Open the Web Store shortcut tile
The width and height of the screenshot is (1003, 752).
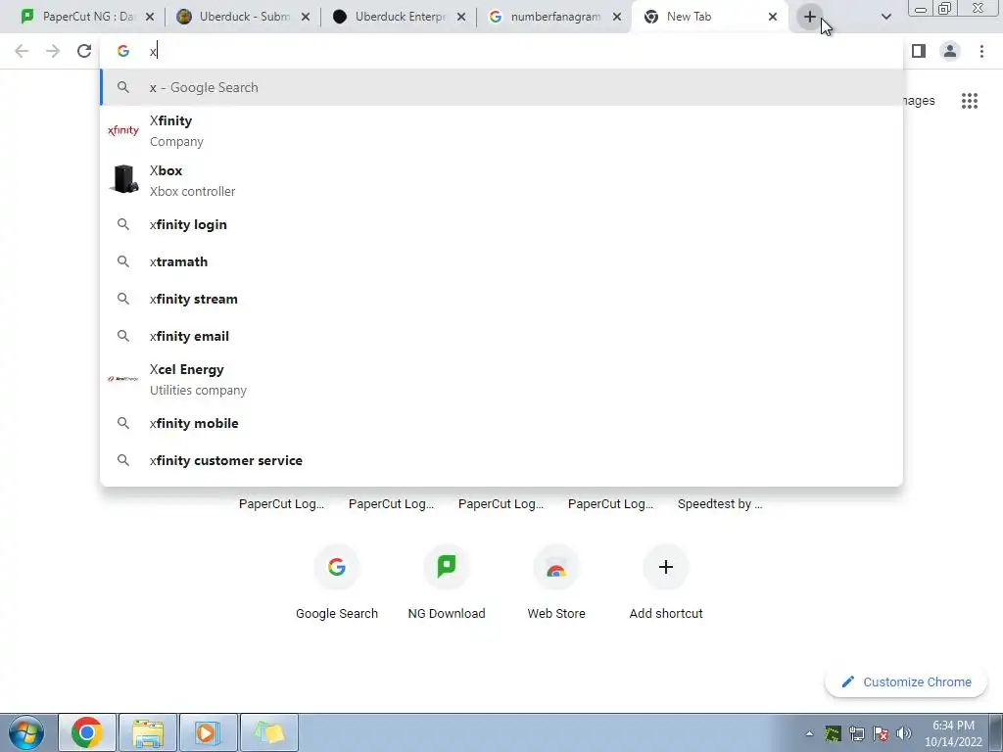pos(556,584)
